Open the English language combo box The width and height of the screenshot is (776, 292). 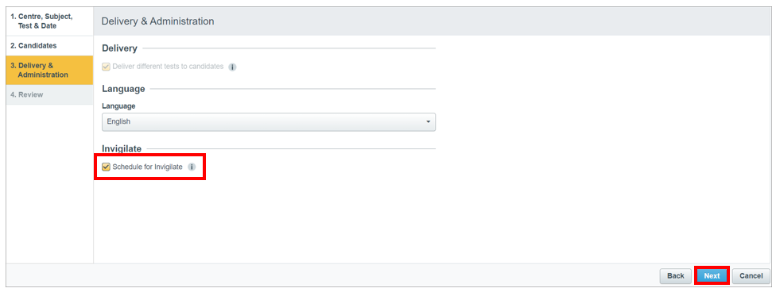(269, 122)
